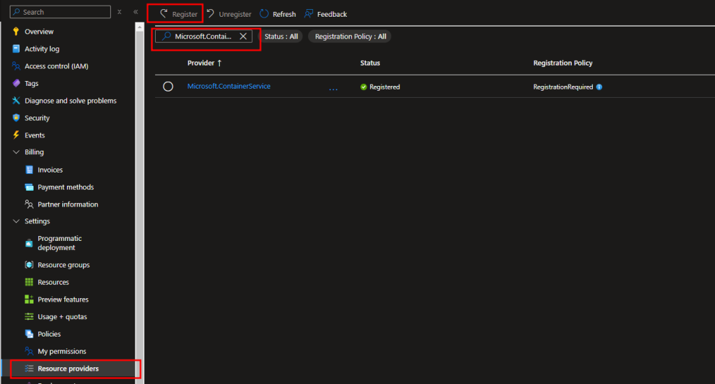This screenshot has height=384, width=715.
Task: Click the sidebar scrollbar up arrow
Action: [x=140, y=27]
